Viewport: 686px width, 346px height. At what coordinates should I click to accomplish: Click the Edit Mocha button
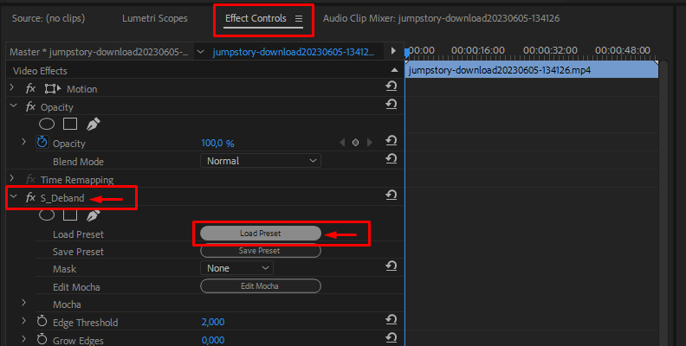[261, 286]
